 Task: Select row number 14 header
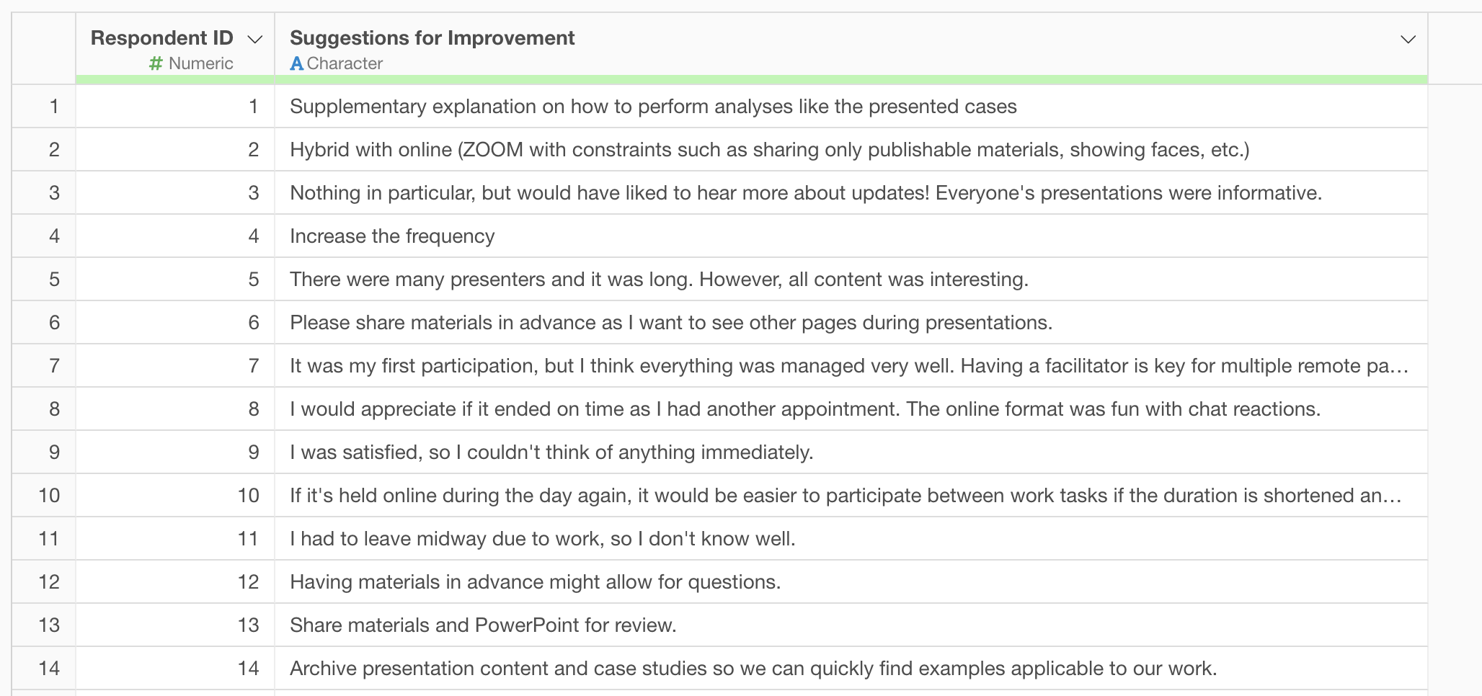[44, 669]
